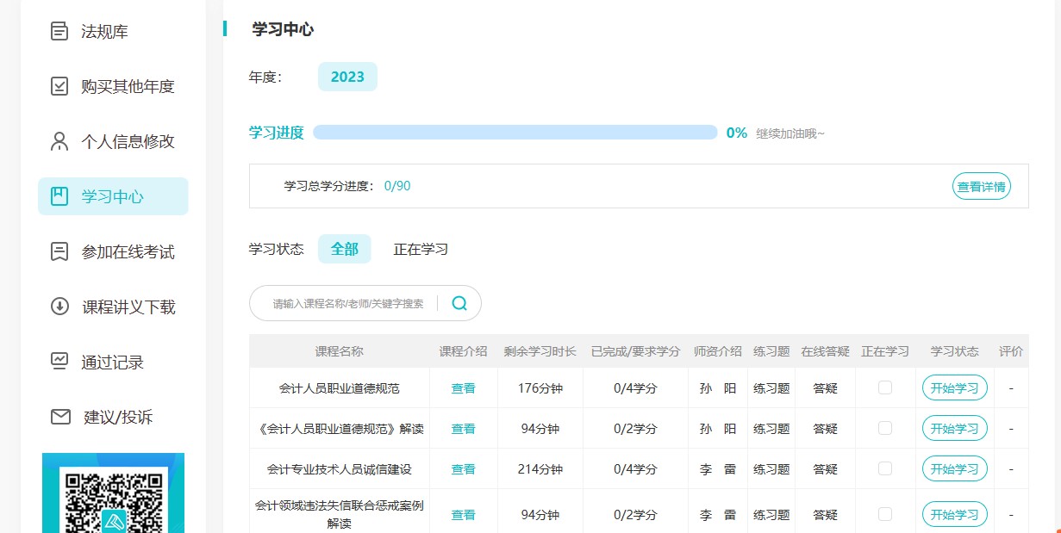Click the 购买其他年度 checklist icon

click(59, 86)
